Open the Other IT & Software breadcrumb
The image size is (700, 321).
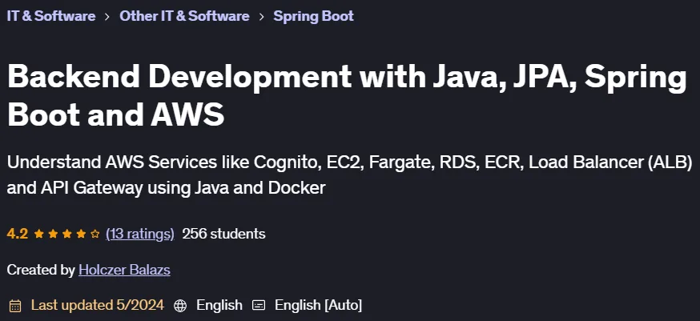point(184,16)
